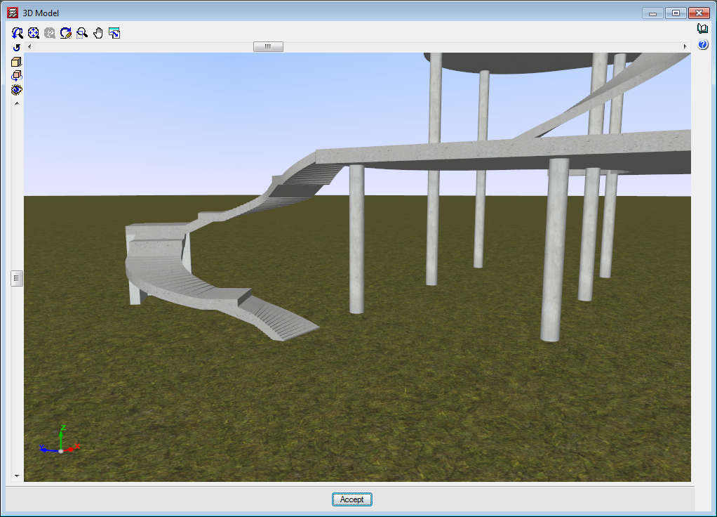Click the redraw view pencil icon
The width and height of the screenshot is (717, 517).
pos(66,33)
